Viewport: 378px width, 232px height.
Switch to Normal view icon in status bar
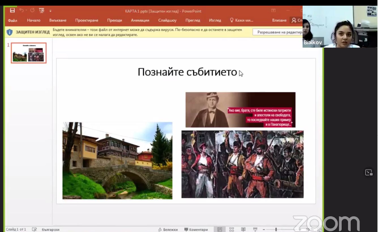pyautogui.click(x=220, y=229)
